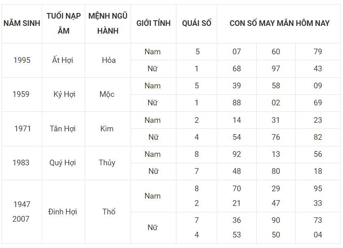Click the QUÁI SỐ header cell

197,24
